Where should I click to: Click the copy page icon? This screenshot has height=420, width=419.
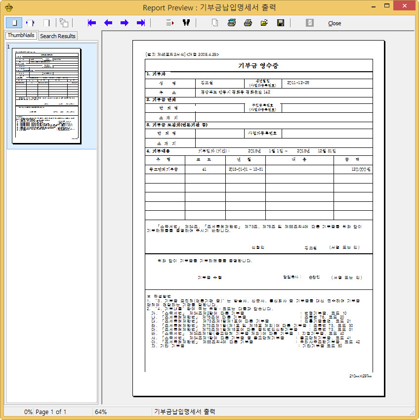(x=215, y=23)
